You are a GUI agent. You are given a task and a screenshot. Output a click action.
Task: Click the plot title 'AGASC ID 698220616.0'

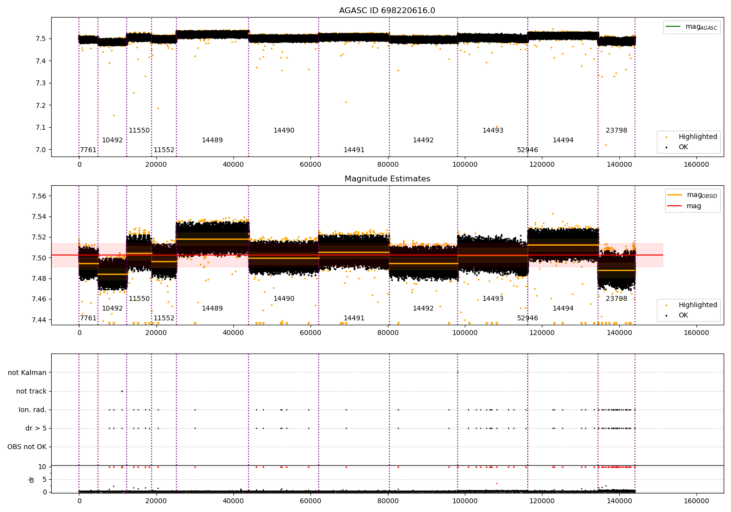tap(387, 11)
